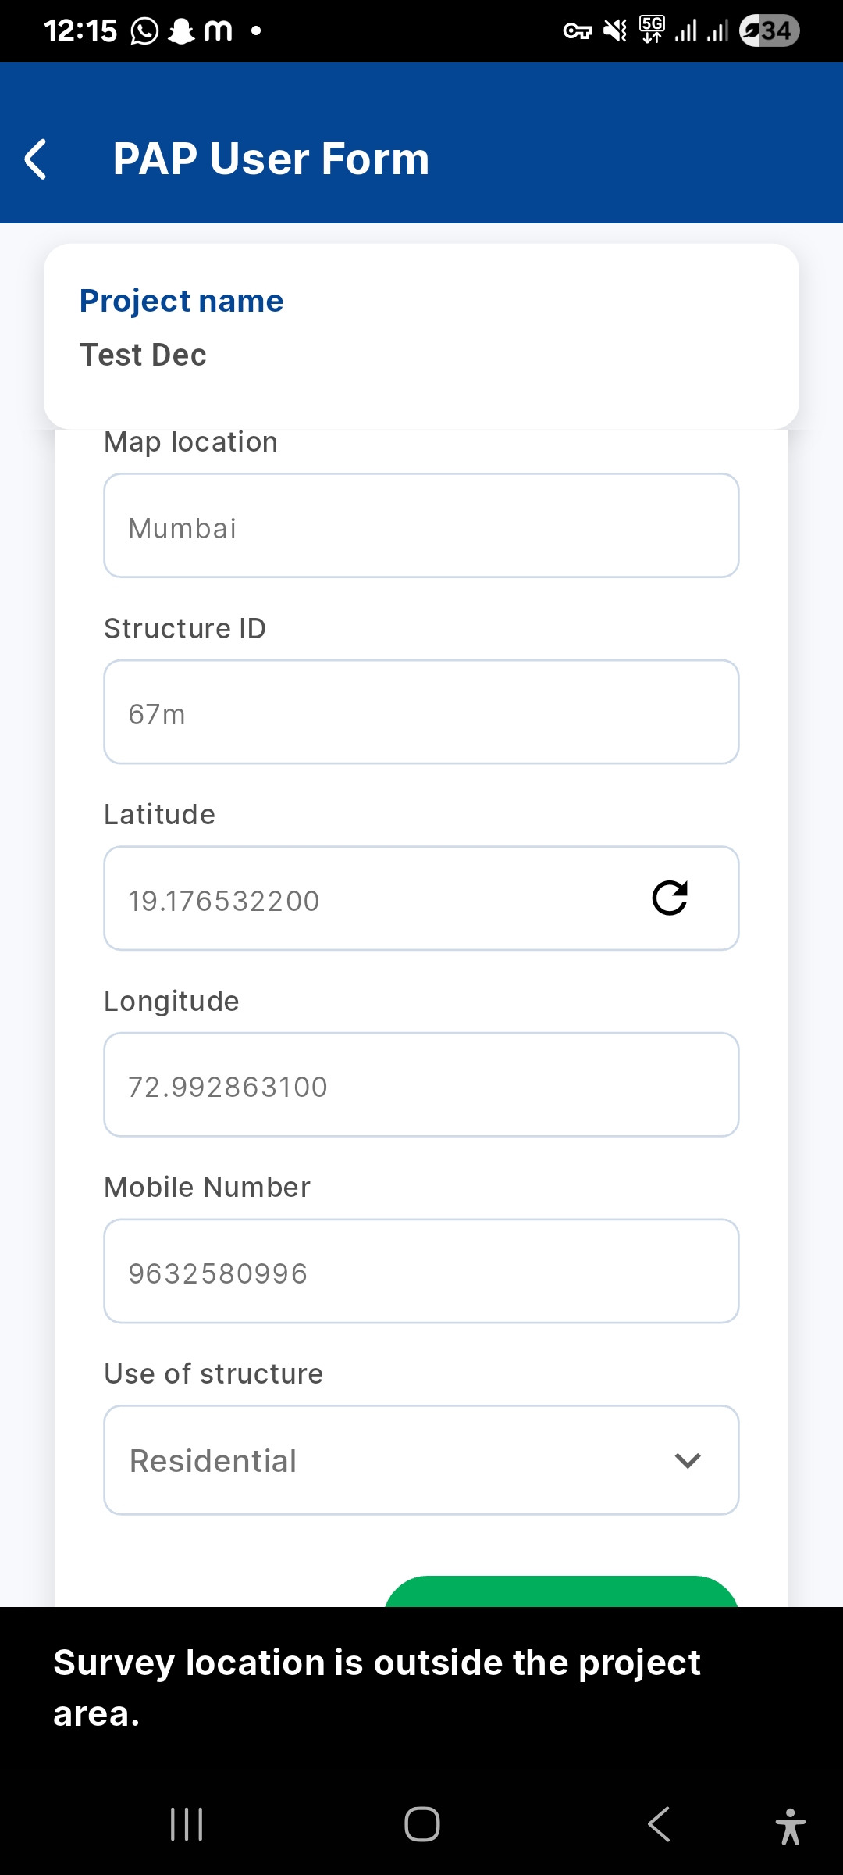Tap the green button at form bottom
This screenshot has height=1875, width=843.
point(560,1591)
